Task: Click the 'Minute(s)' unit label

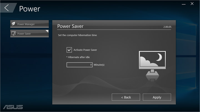Action: click(99, 65)
